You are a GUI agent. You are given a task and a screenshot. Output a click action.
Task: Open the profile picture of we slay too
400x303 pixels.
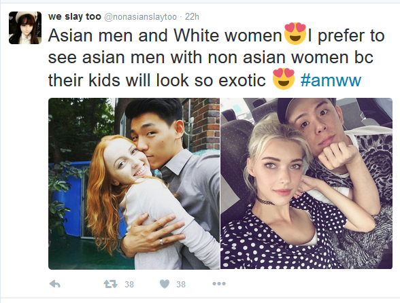coord(25,28)
